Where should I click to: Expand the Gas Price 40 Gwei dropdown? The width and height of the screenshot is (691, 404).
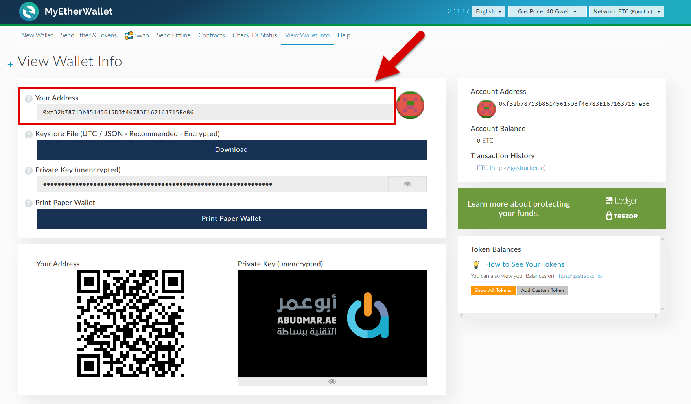[547, 11]
